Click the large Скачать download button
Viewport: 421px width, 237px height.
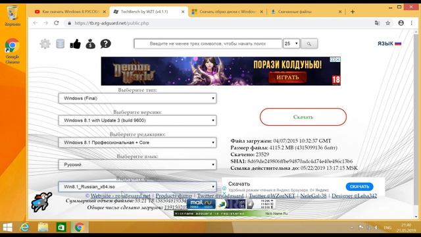[x=303, y=117]
